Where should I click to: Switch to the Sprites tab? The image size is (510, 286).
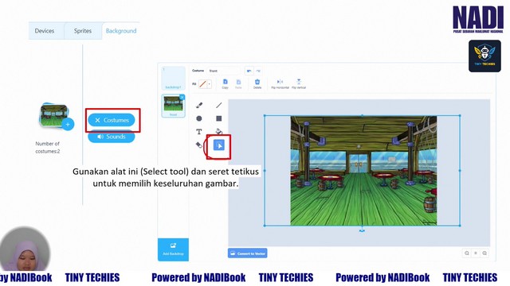pos(83,31)
